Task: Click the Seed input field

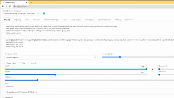Action: pyautogui.click(x=89, y=86)
